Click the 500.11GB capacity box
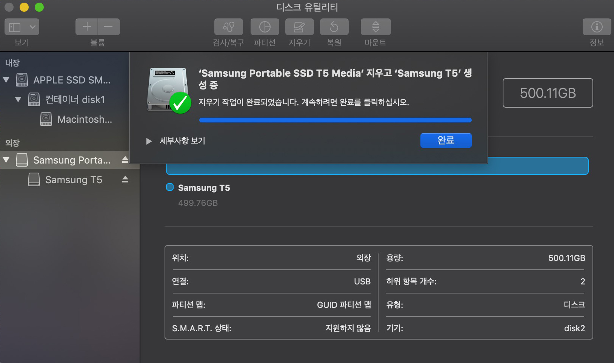The width and height of the screenshot is (614, 363). pyautogui.click(x=548, y=93)
